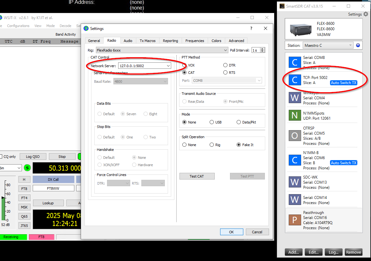Open the Station dropdown showing Maestro C
Viewport: 371px width, 261px height.
(328, 45)
